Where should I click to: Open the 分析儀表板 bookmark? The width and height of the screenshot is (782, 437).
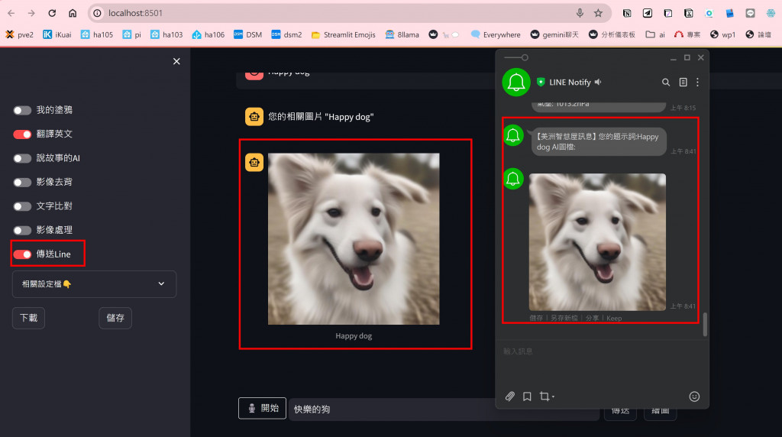(612, 34)
